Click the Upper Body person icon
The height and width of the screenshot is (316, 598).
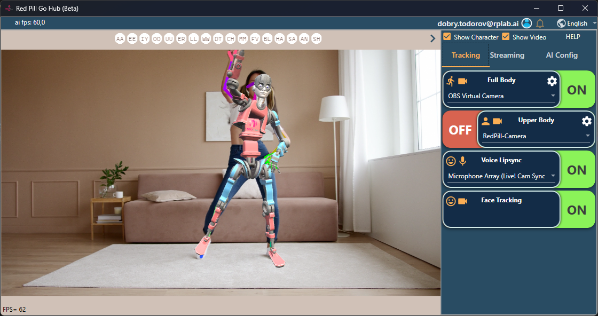(485, 121)
